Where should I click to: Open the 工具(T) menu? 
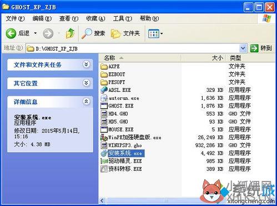[123, 18]
